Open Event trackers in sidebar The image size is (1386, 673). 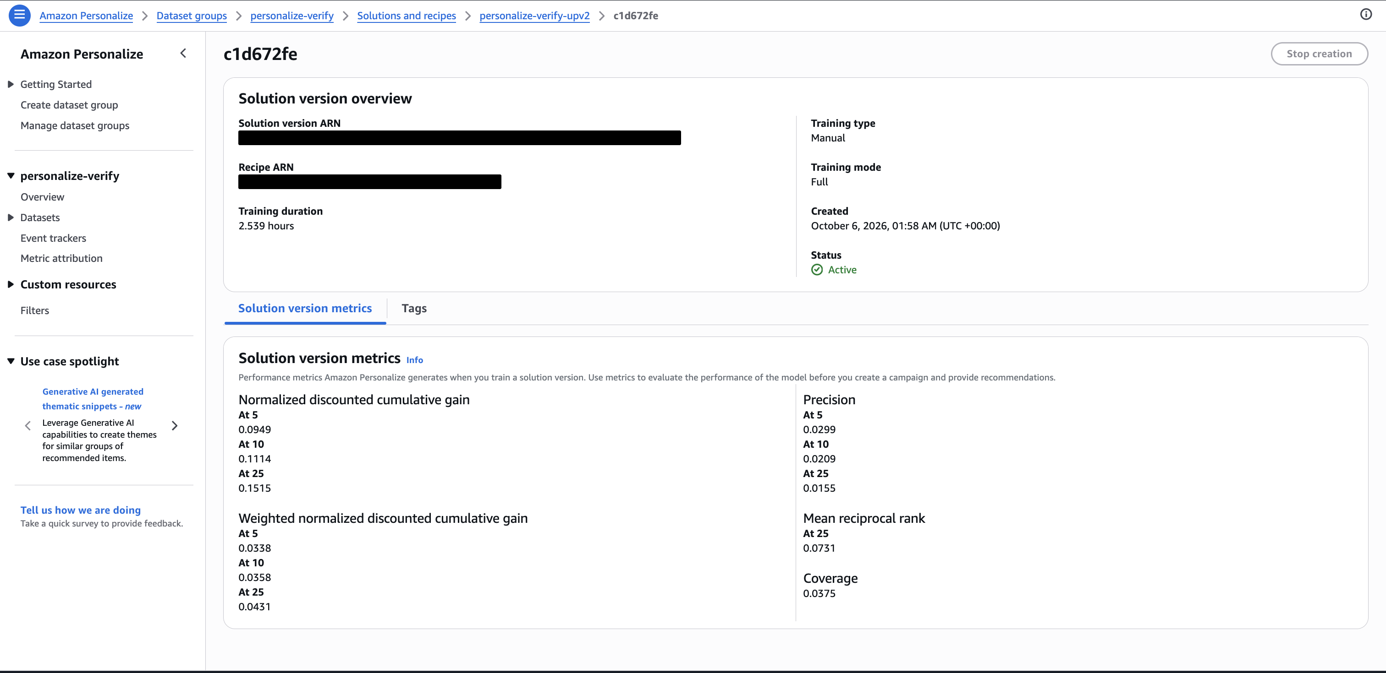coord(53,238)
